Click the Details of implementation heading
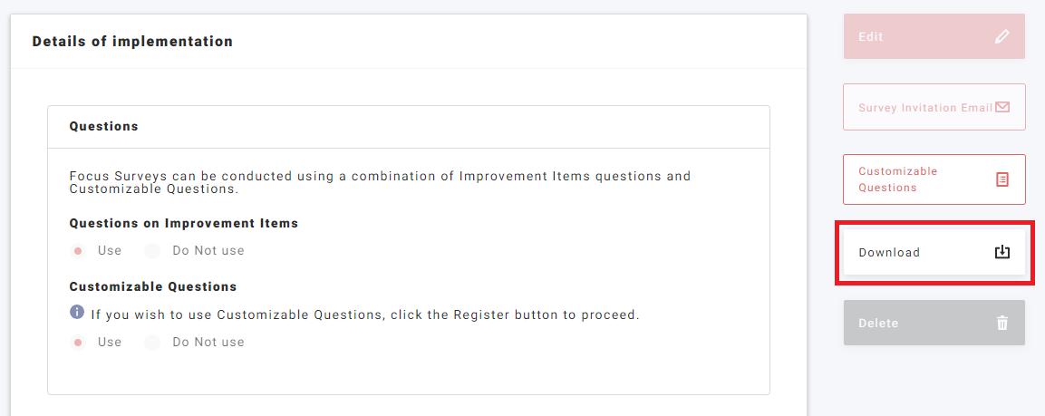 click(132, 42)
